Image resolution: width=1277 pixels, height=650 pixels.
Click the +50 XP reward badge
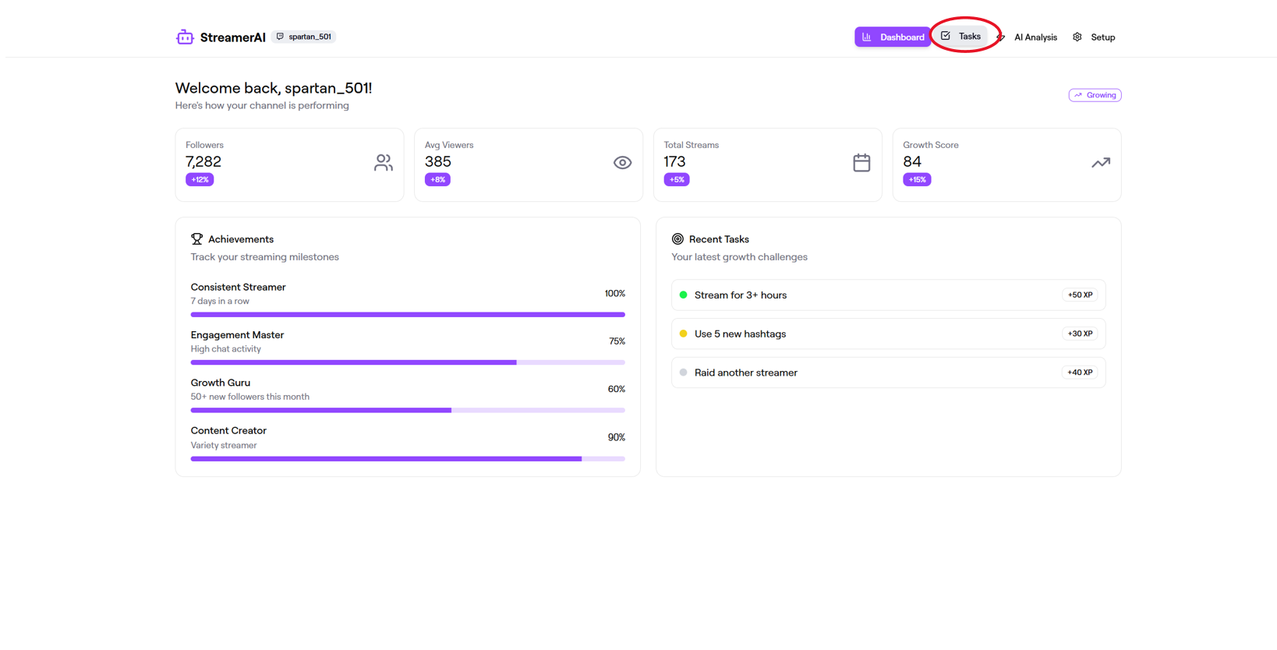(1080, 295)
